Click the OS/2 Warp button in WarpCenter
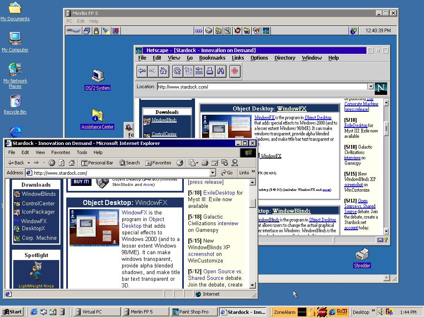This screenshot has height=318, width=424. tap(74, 31)
